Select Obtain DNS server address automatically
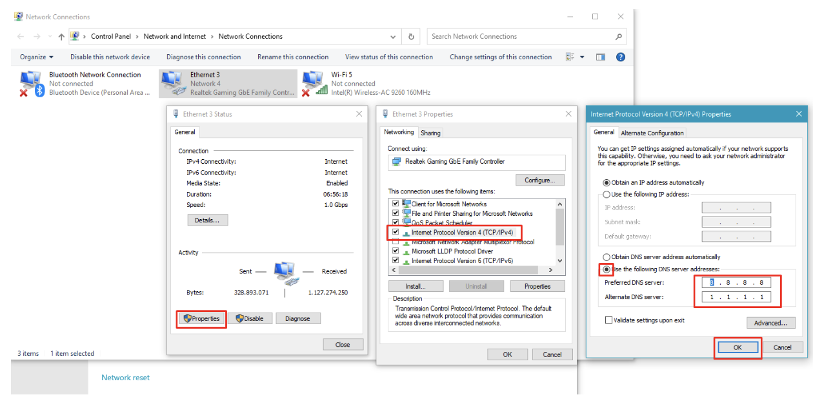Image resolution: width=813 pixels, height=397 pixels. click(x=606, y=257)
